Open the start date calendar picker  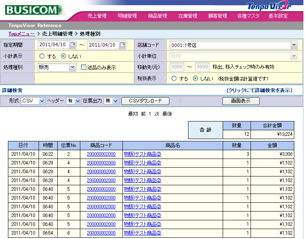73,45
